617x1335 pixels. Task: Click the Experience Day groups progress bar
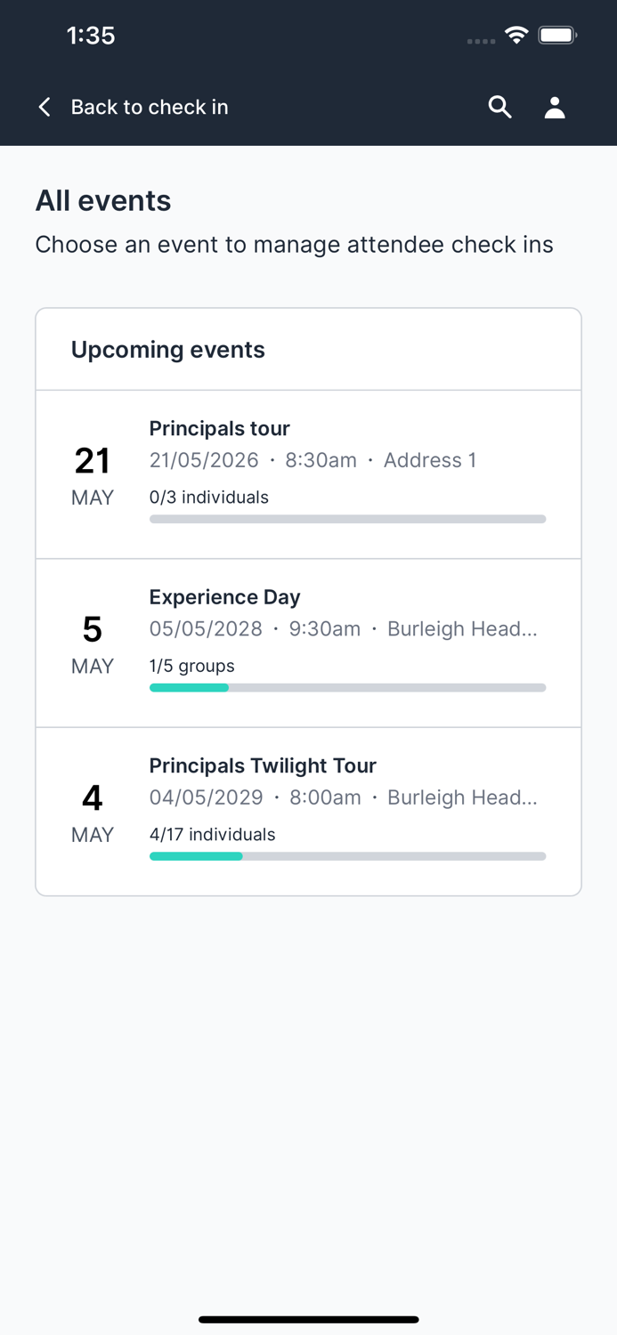[347, 688]
